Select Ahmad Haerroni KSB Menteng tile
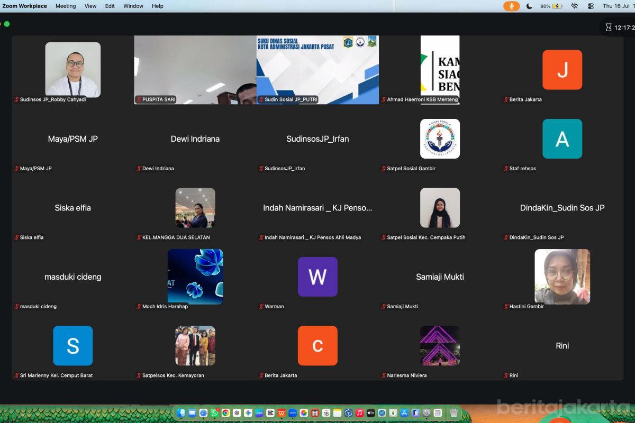 pyautogui.click(x=440, y=70)
